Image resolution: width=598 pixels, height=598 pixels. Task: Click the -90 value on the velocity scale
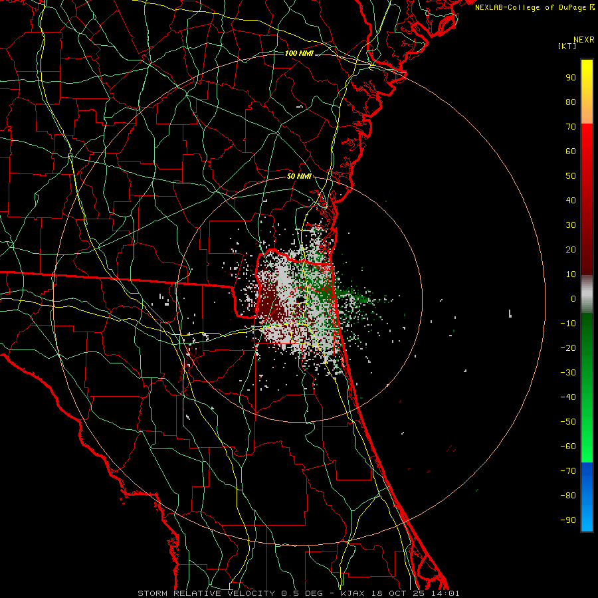coord(568,520)
